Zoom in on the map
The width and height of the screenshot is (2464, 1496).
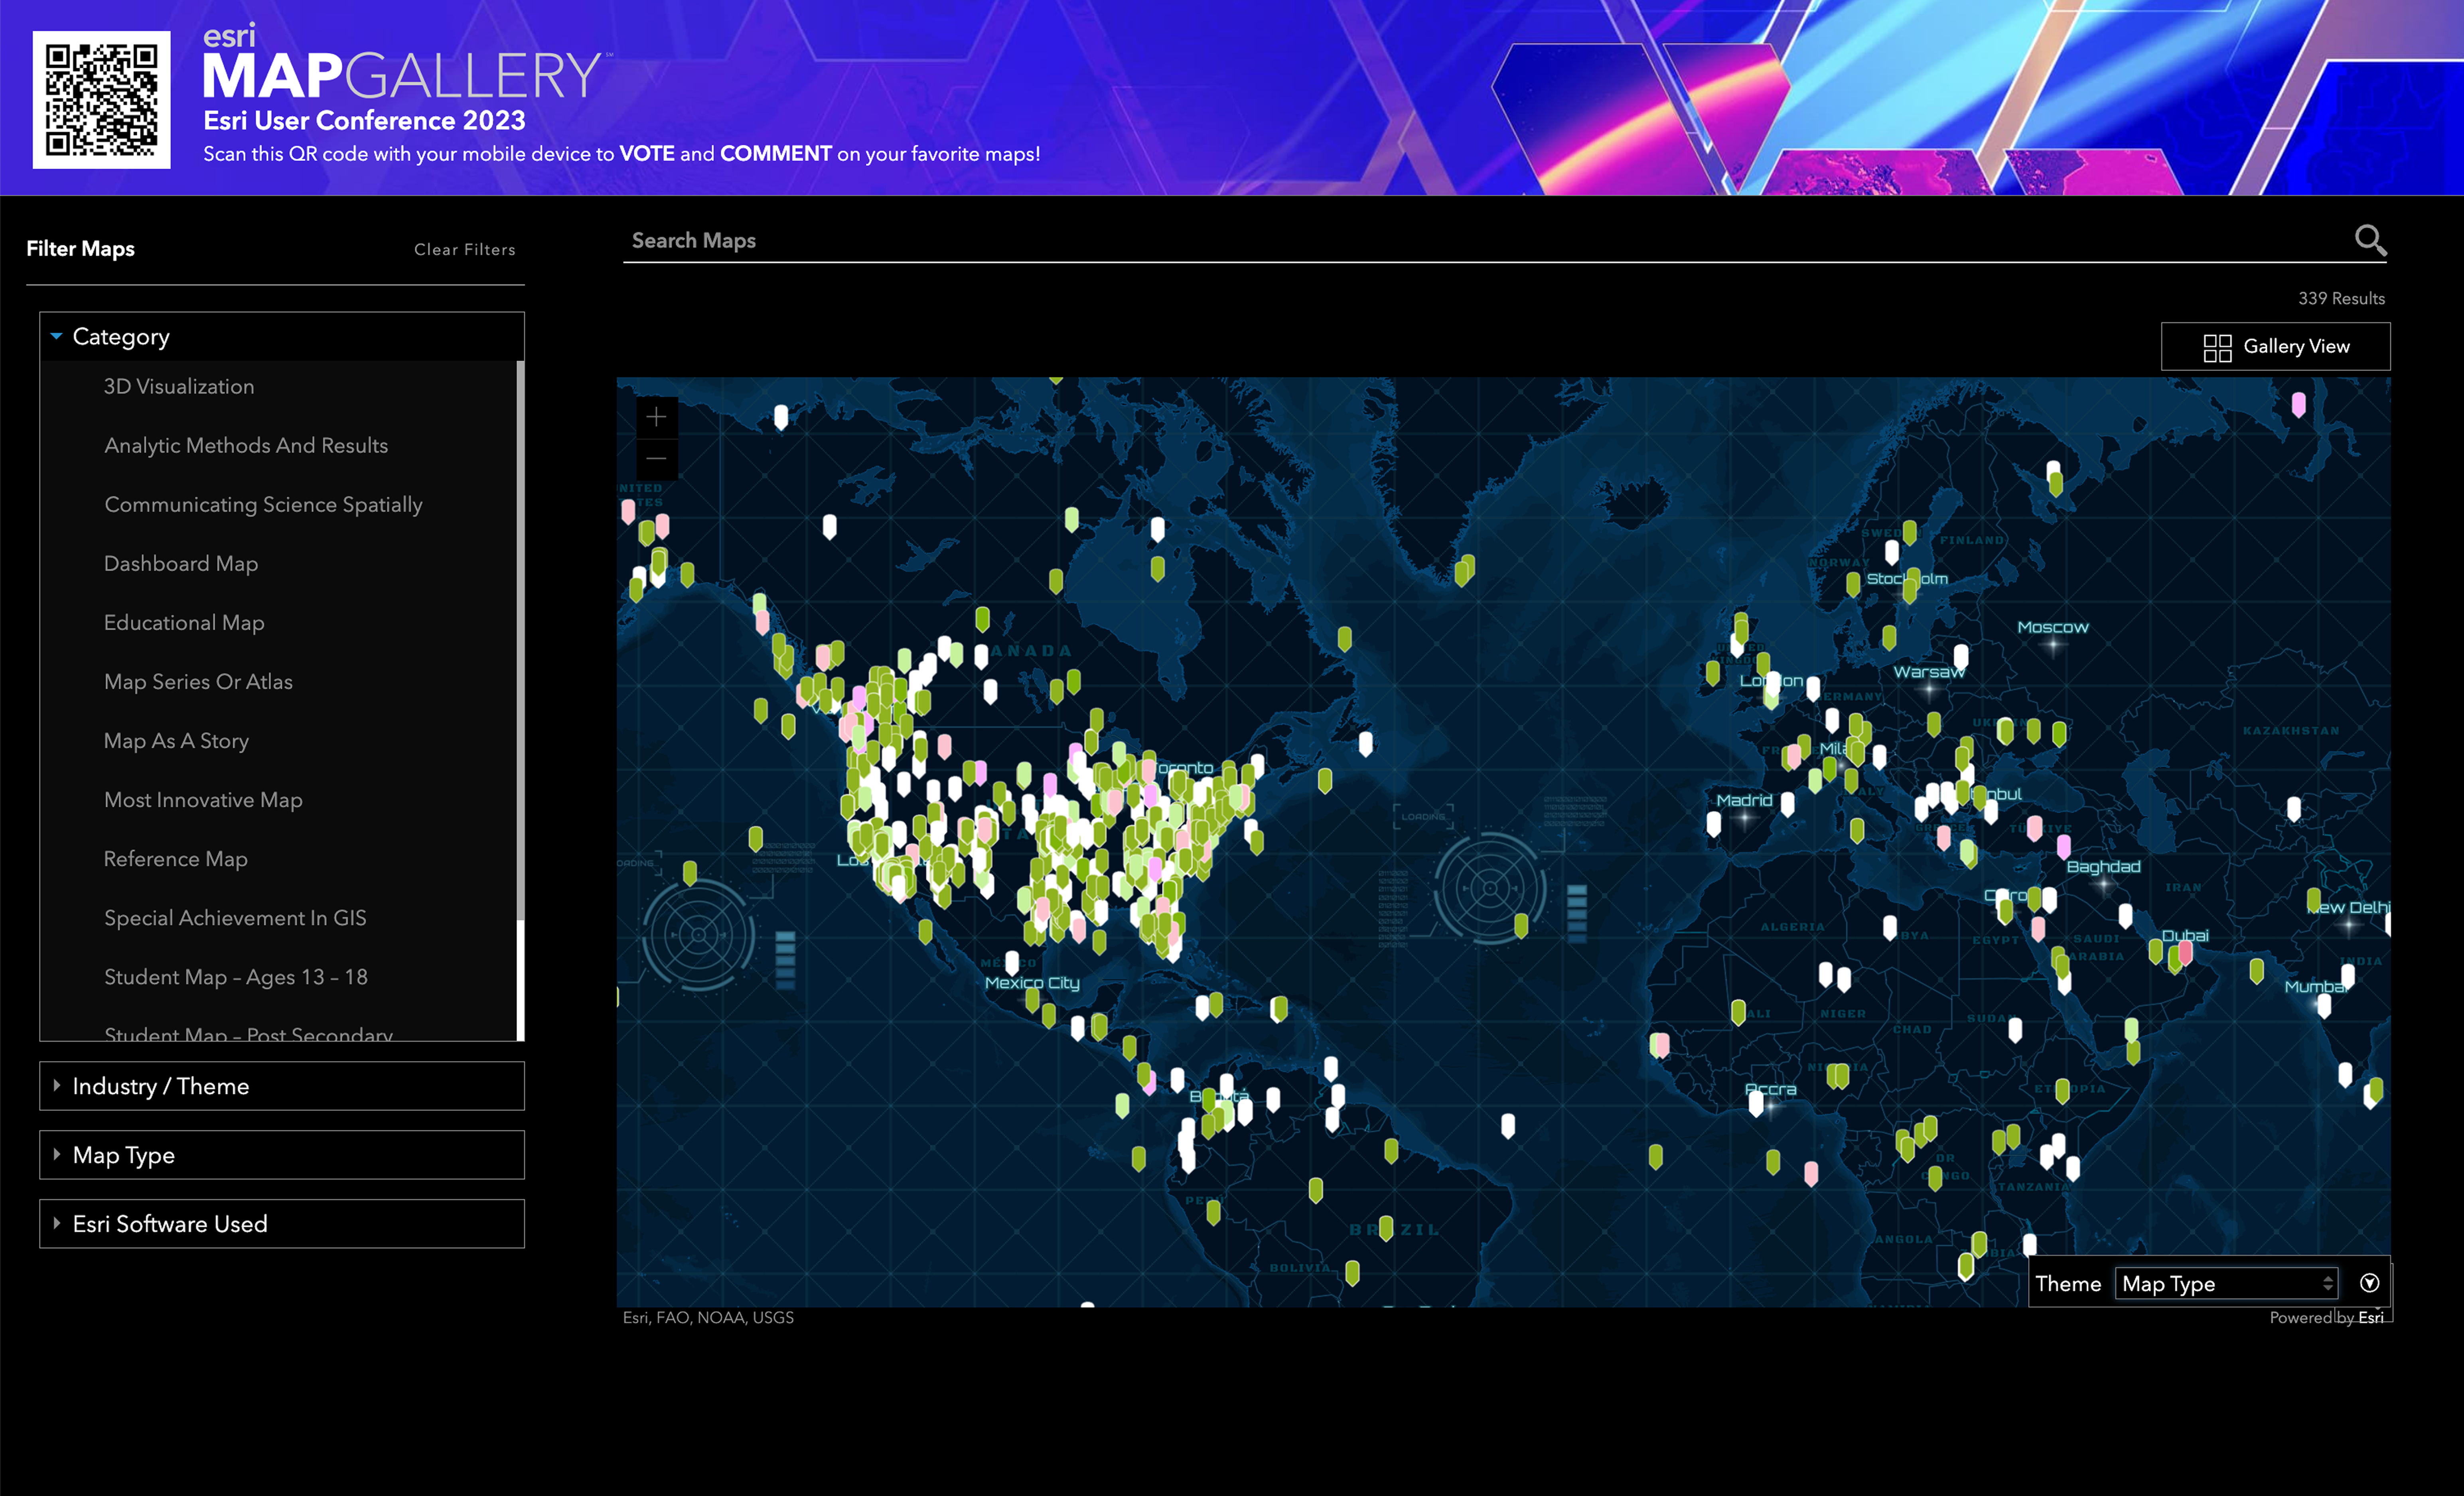pyautogui.click(x=656, y=417)
